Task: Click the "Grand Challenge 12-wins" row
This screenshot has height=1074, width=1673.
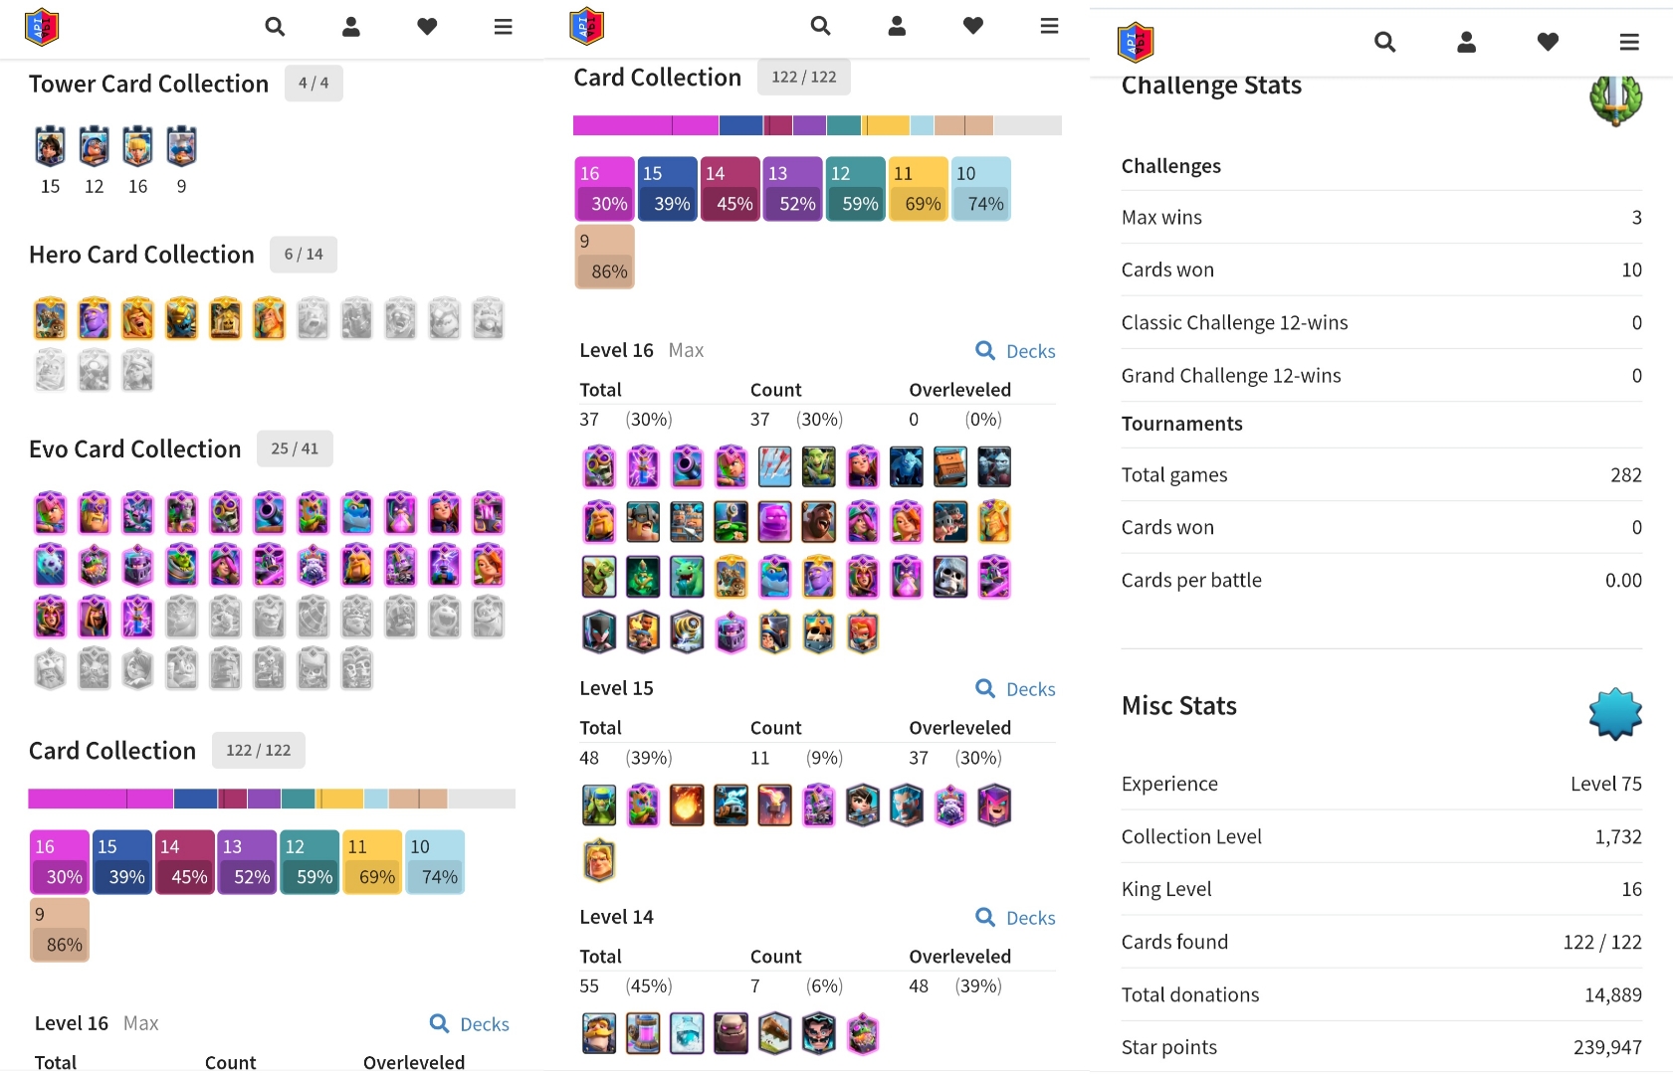Action: 1381,375
